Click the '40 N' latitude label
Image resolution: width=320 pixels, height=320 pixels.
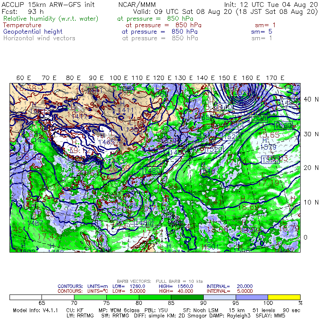pyautogui.click(x=311, y=99)
